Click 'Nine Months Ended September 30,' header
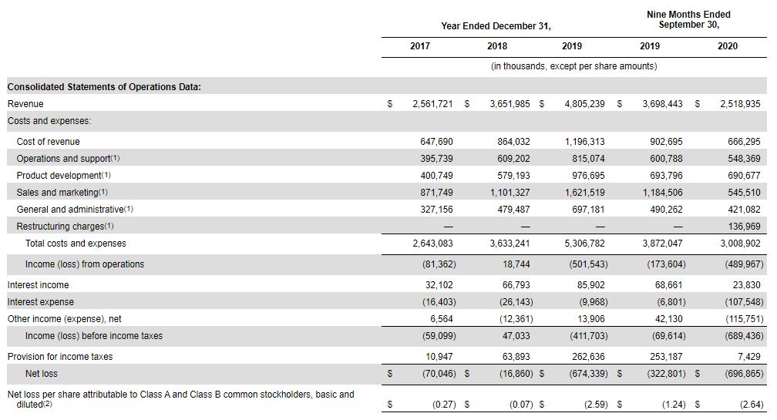The width and height of the screenshot is (777, 420). (x=689, y=19)
